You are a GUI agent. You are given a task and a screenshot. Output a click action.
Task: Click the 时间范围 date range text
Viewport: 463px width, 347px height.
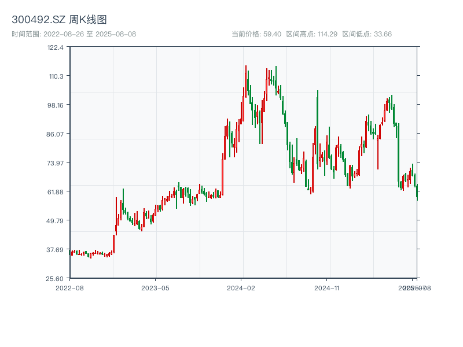[x=74, y=34]
